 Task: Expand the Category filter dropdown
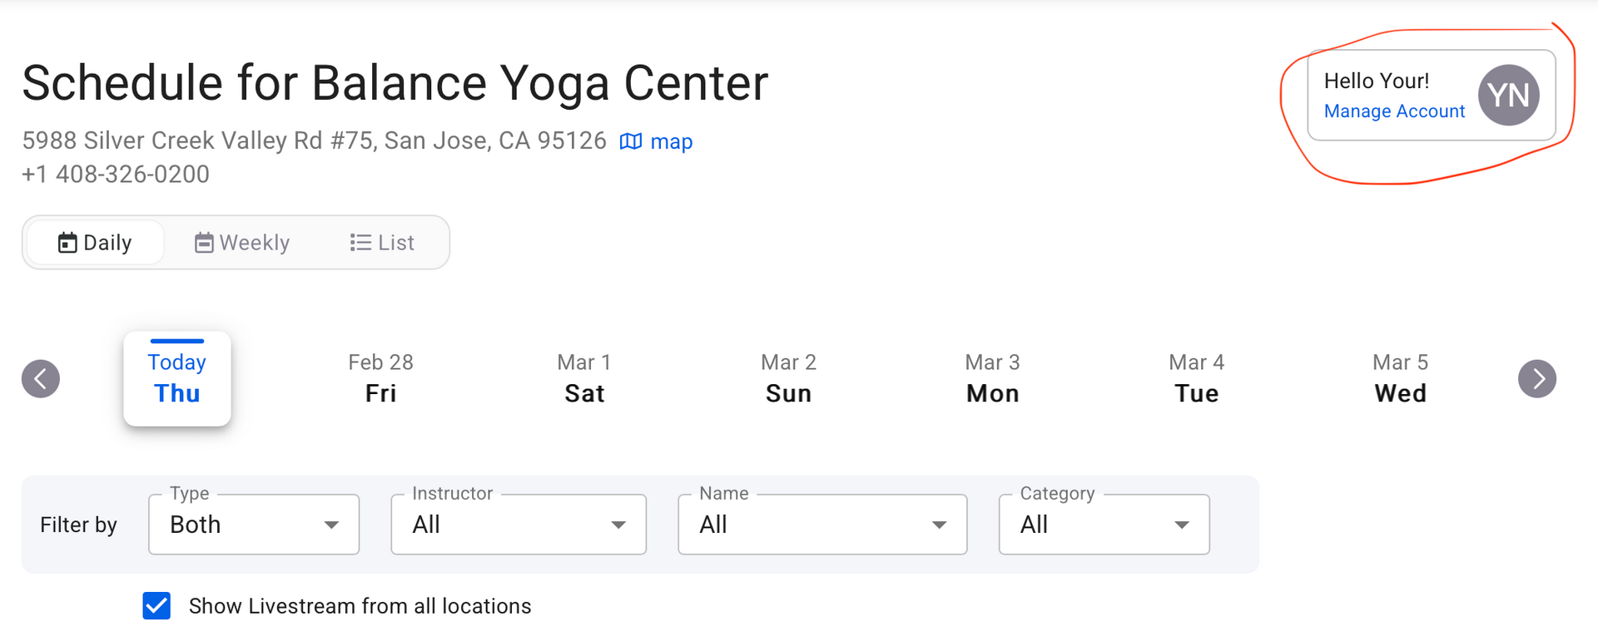click(1104, 525)
